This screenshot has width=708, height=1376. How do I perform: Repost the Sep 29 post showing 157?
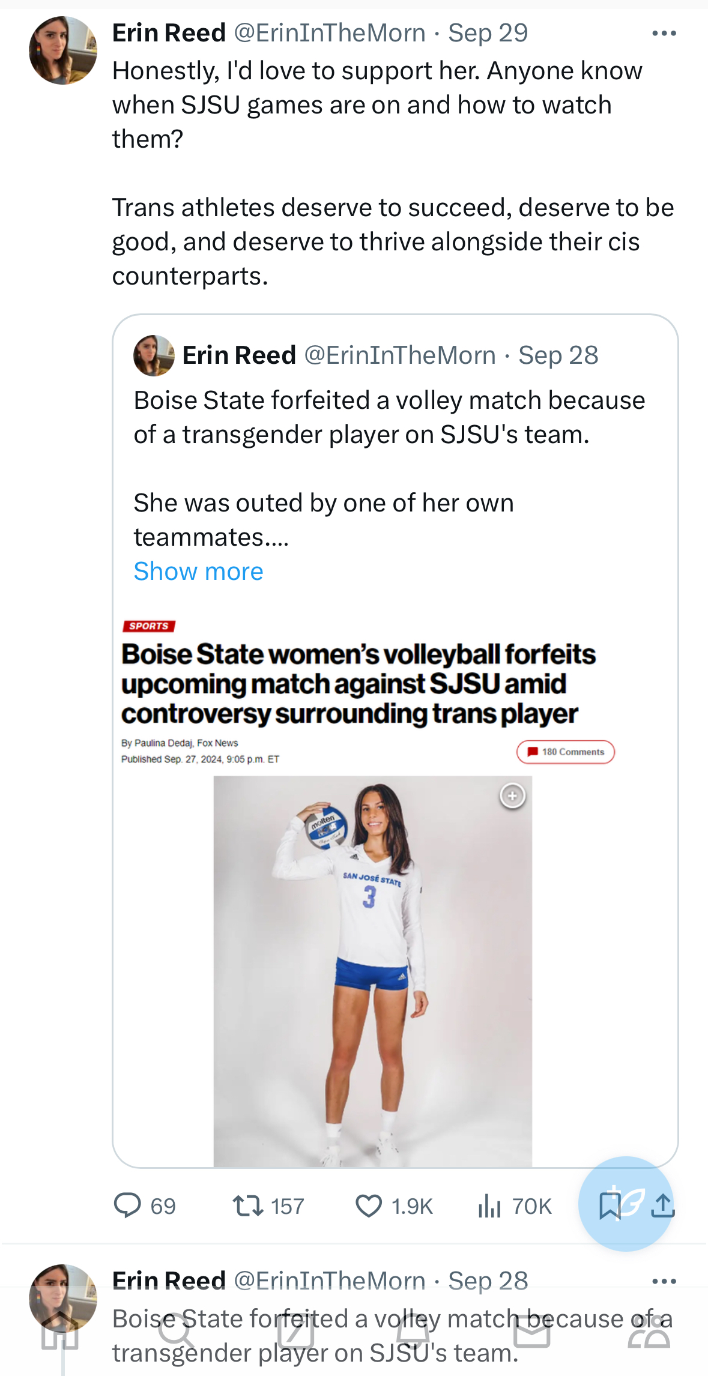[248, 1206]
